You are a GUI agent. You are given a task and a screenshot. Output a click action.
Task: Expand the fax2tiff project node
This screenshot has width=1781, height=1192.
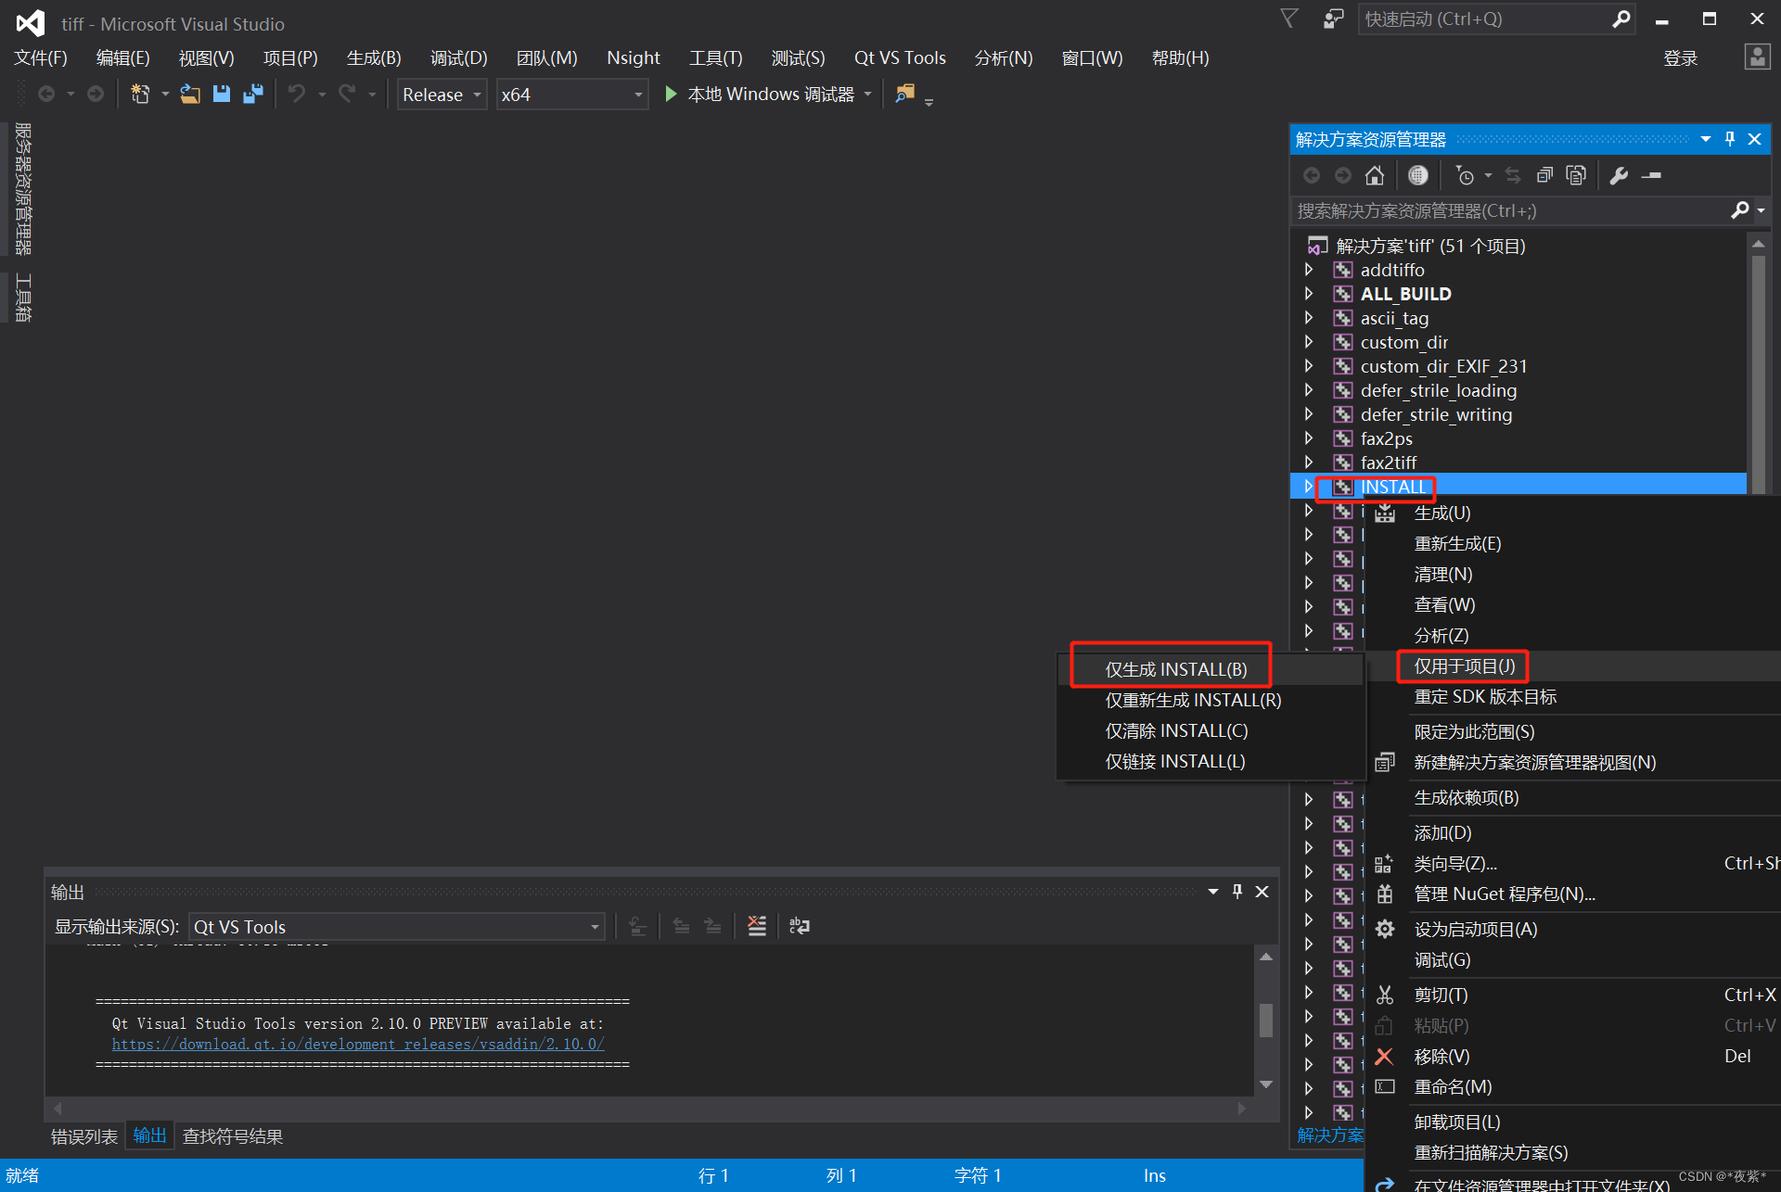coord(1309,462)
